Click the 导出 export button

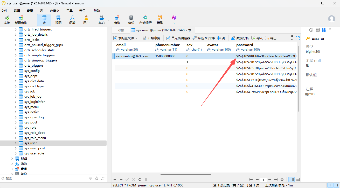coord(271,38)
